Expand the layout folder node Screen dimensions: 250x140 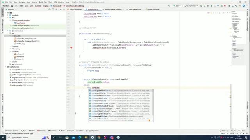click(10, 46)
